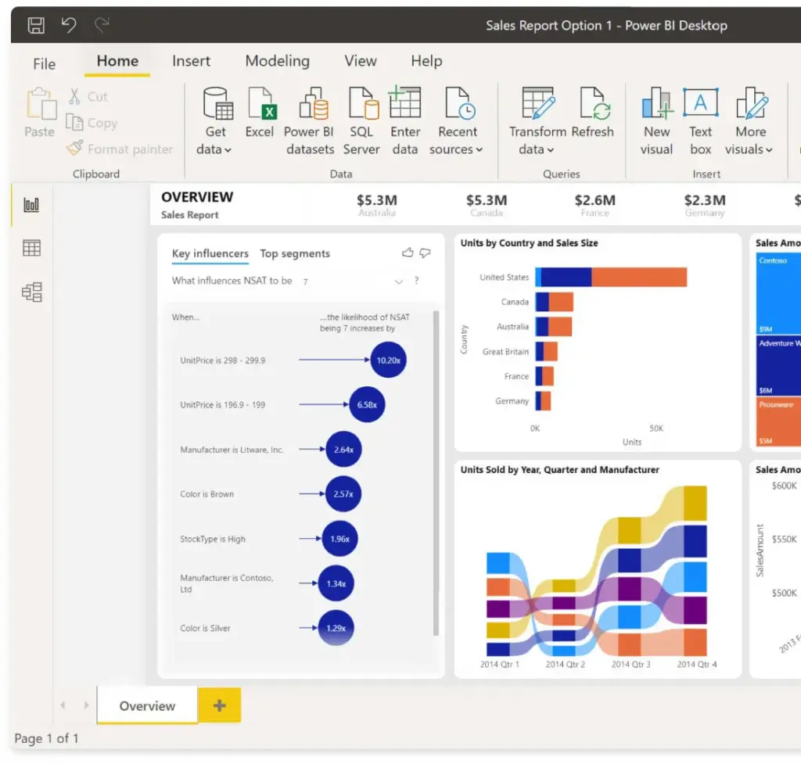Click the 1.96x StockType is High bubble
This screenshot has height=764, width=801.
pyautogui.click(x=339, y=539)
